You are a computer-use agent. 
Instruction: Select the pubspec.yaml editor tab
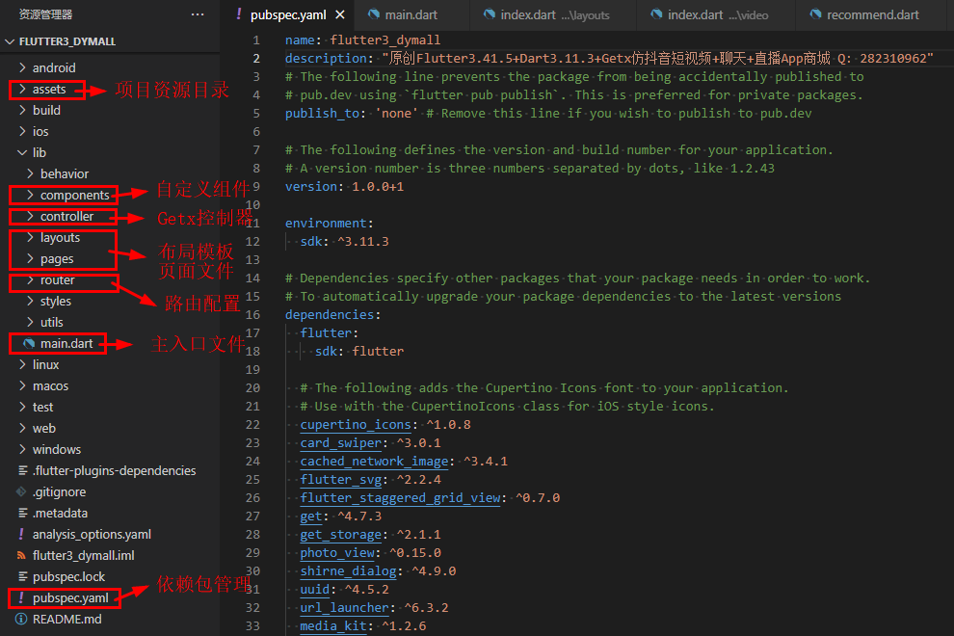pos(288,14)
